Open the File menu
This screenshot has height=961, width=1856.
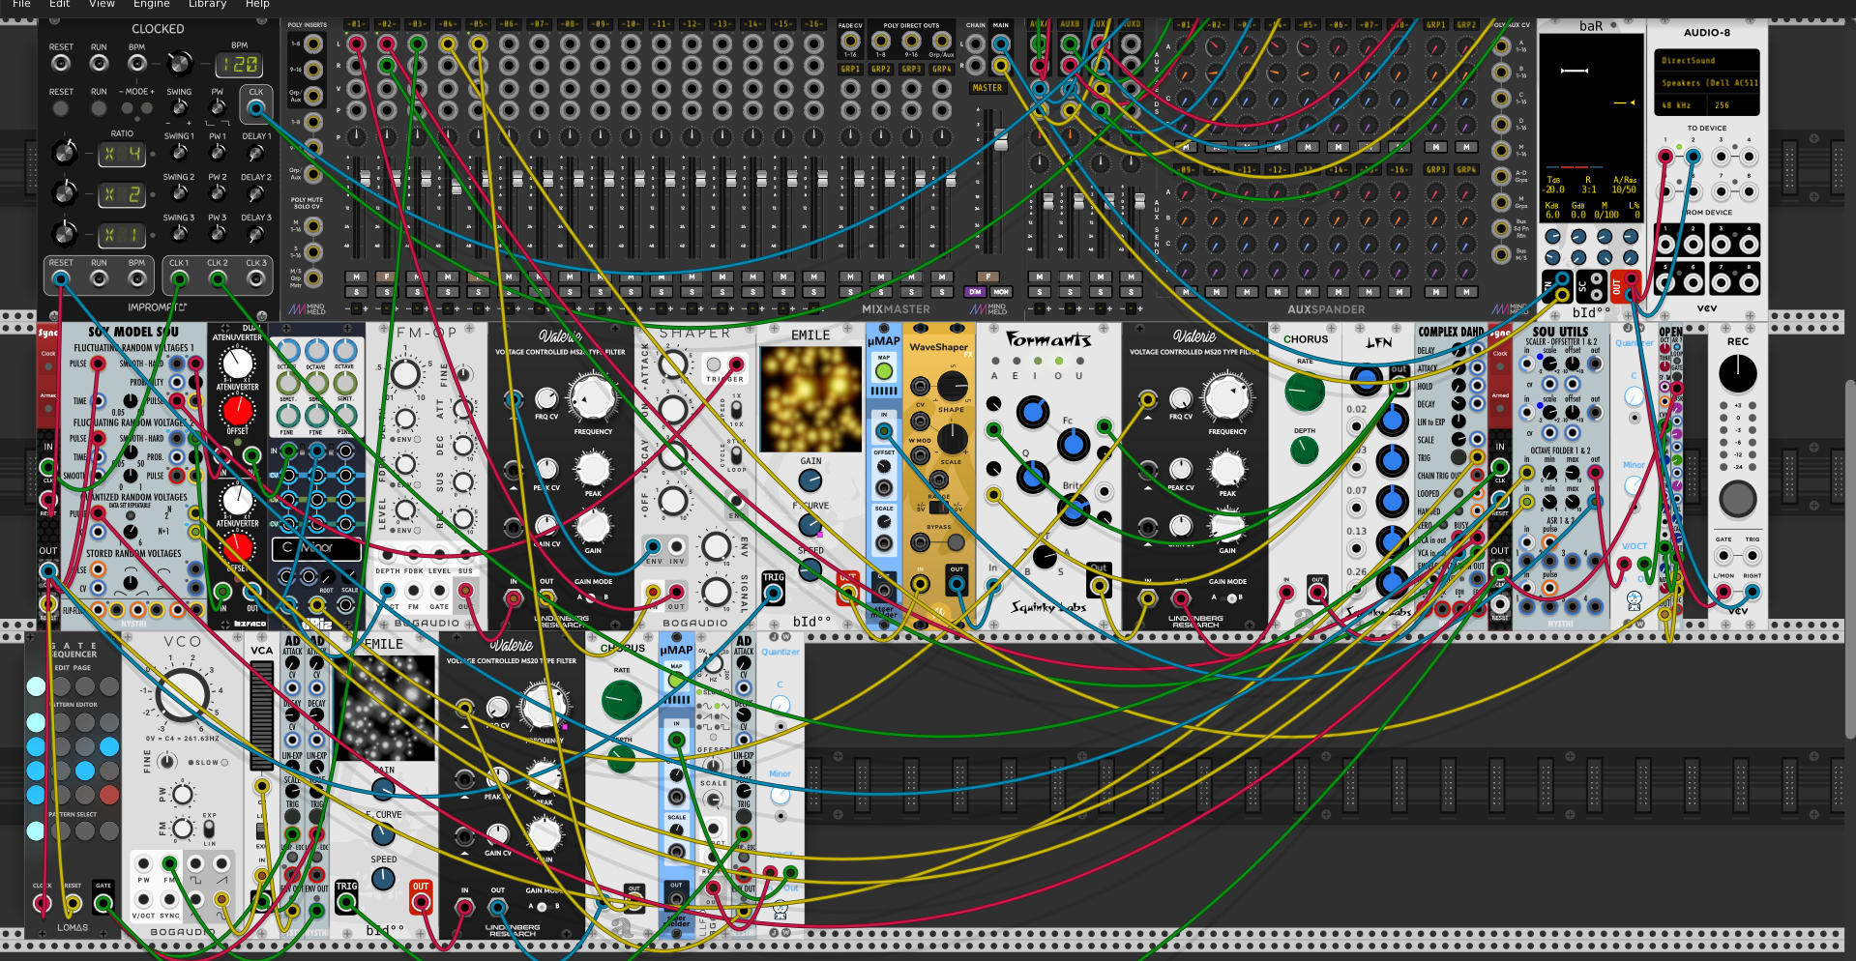point(21,4)
